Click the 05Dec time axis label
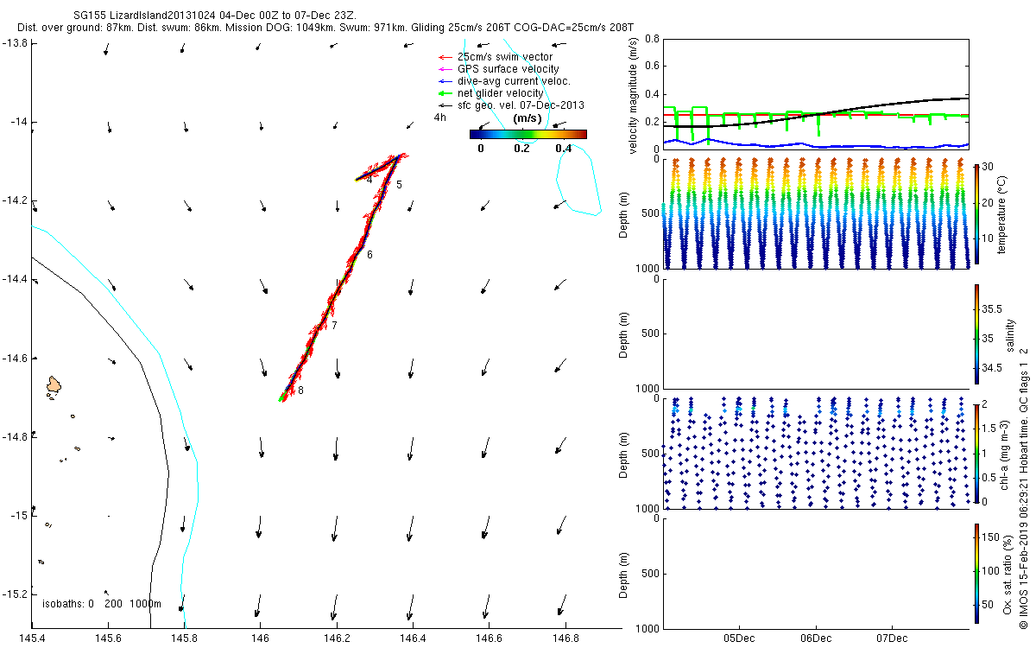The image size is (1036, 648). click(x=740, y=639)
